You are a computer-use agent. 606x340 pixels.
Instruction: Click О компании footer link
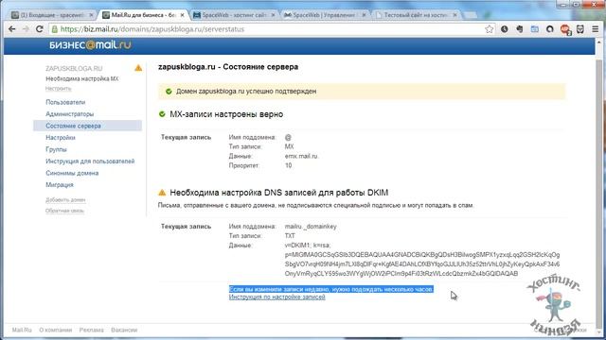pos(55,330)
